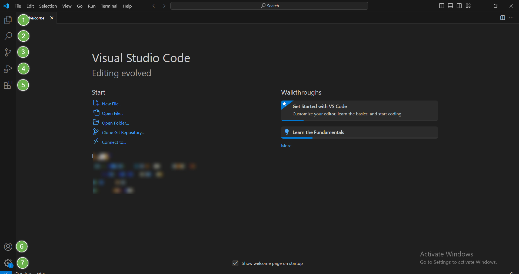Click the Open Folder... link

(115, 123)
